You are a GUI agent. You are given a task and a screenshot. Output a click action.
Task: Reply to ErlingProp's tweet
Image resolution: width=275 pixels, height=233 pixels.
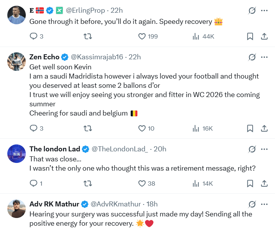click(x=34, y=36)
